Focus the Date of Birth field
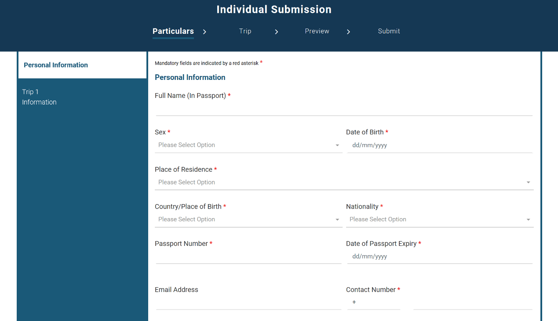This screenshot has height=321, width=558. (x=440, y=145)
